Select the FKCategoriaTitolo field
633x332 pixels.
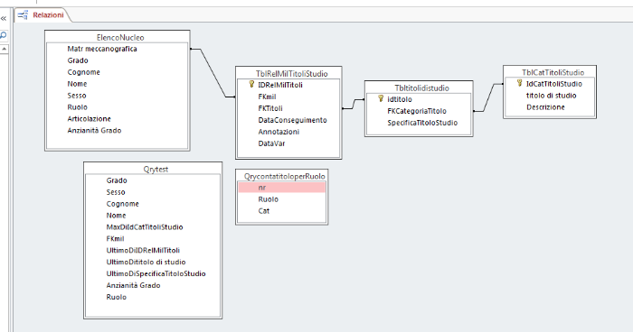pos(417,111)
